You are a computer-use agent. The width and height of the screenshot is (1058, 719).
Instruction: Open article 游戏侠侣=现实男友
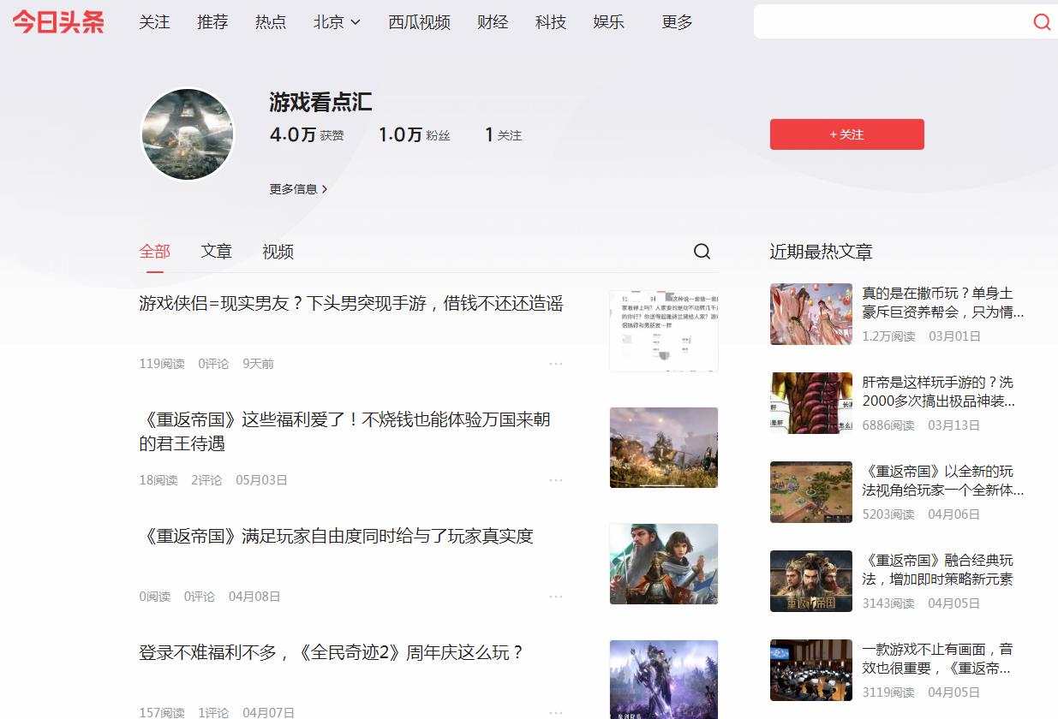(351, 304)
